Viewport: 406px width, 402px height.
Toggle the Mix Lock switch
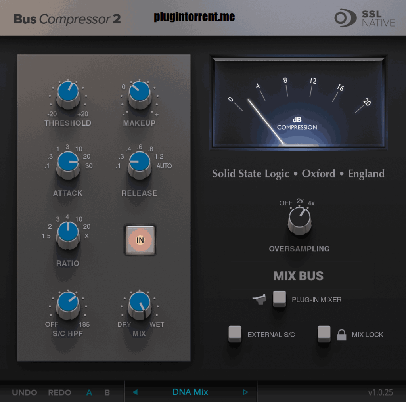(324, 334)
